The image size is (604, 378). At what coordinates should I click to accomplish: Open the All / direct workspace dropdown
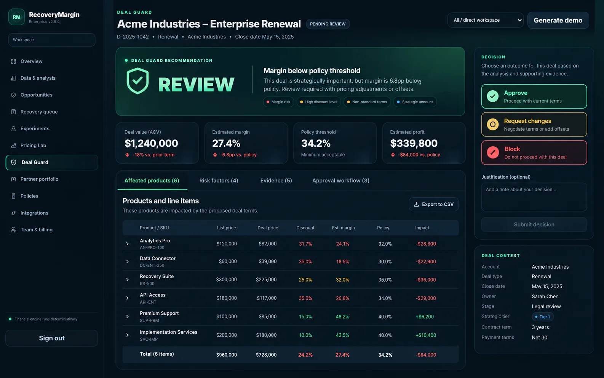point(486,20)
